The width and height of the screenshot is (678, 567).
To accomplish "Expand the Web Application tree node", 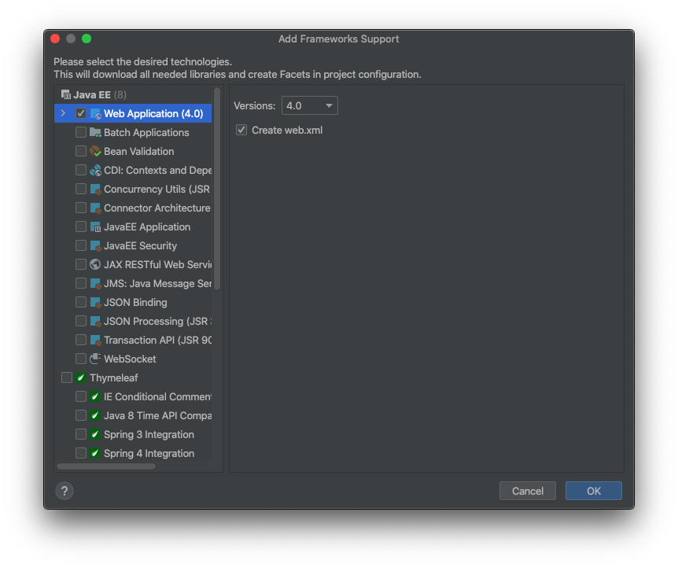I will point(63,113).
